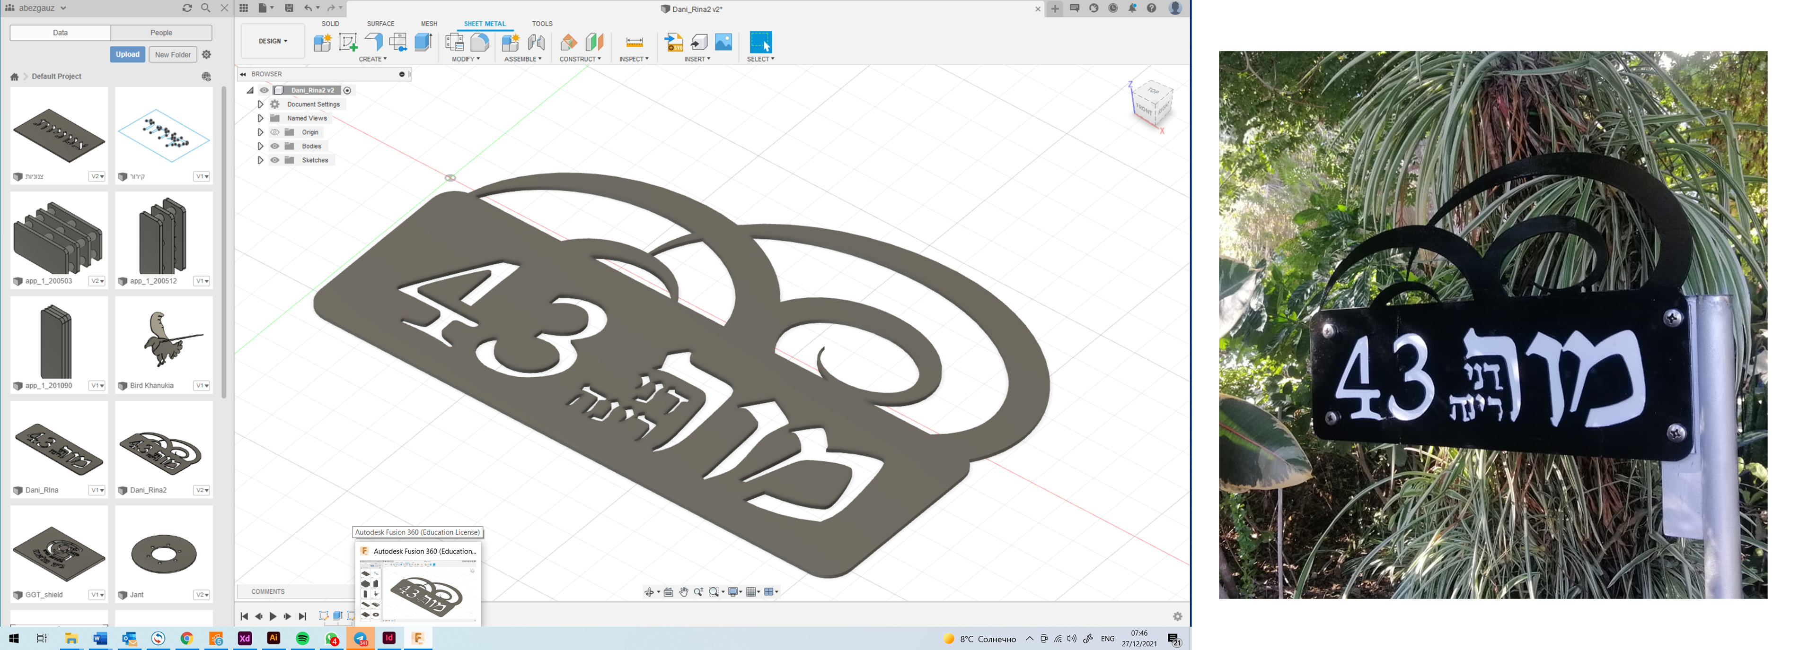Click the Measure ruler icon
This screenshot has width=1817, height=650.
[634, 42]
